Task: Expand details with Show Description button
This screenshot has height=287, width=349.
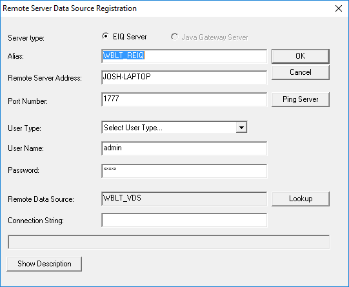Action: [45, 264]
